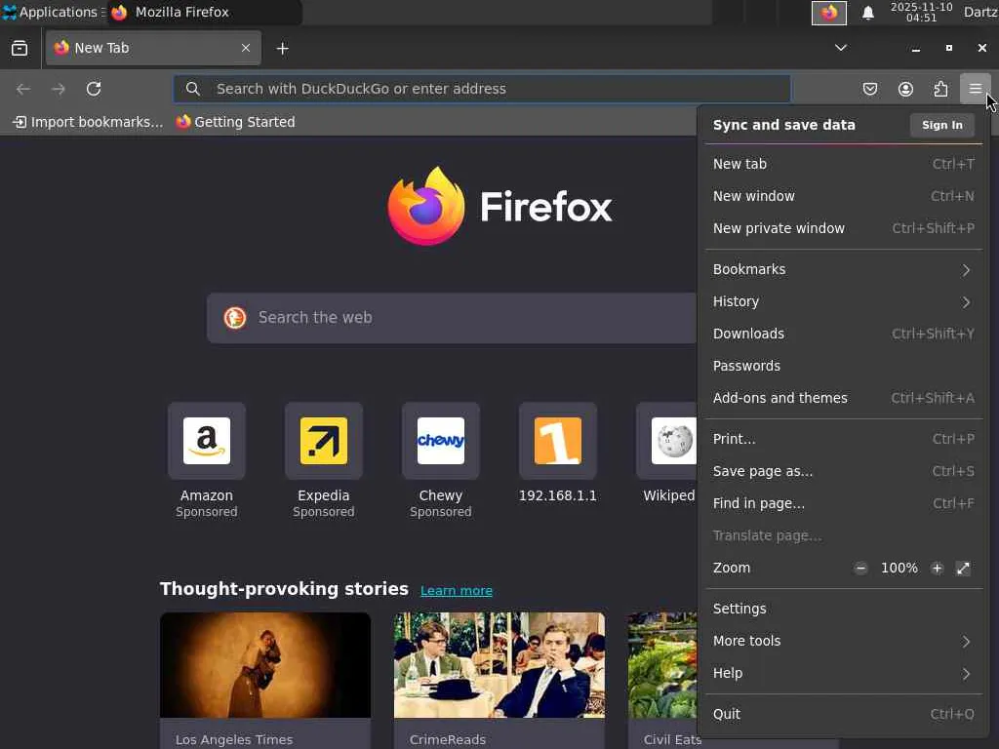
Task: Click the Firefox workspace icon in panel
Action: point(829,13)
